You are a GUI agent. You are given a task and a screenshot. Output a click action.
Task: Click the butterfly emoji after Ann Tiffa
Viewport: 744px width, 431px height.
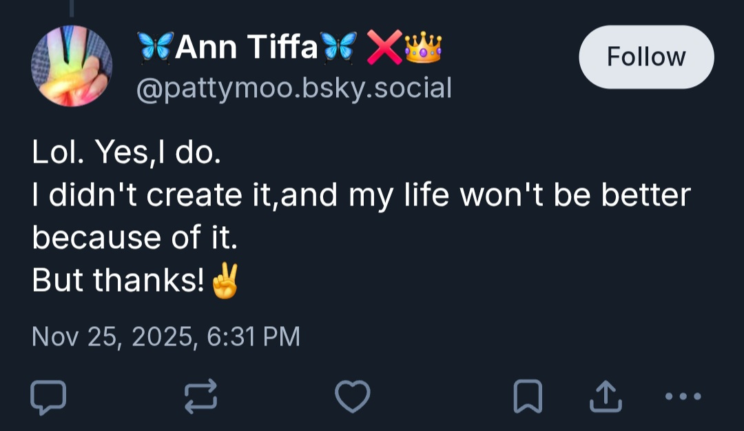(x=340, y=48)
